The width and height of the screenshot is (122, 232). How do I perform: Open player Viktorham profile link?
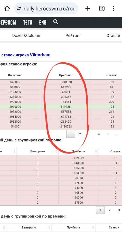(40, 55)
